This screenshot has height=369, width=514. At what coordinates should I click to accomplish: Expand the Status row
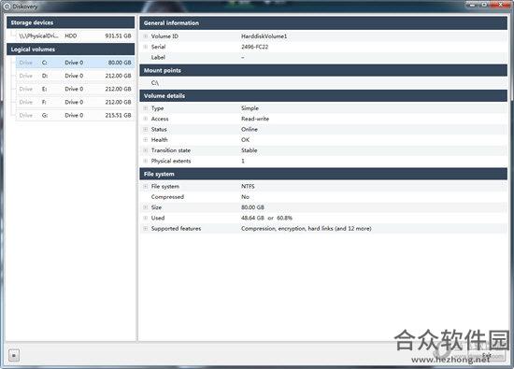click(146, 129)
